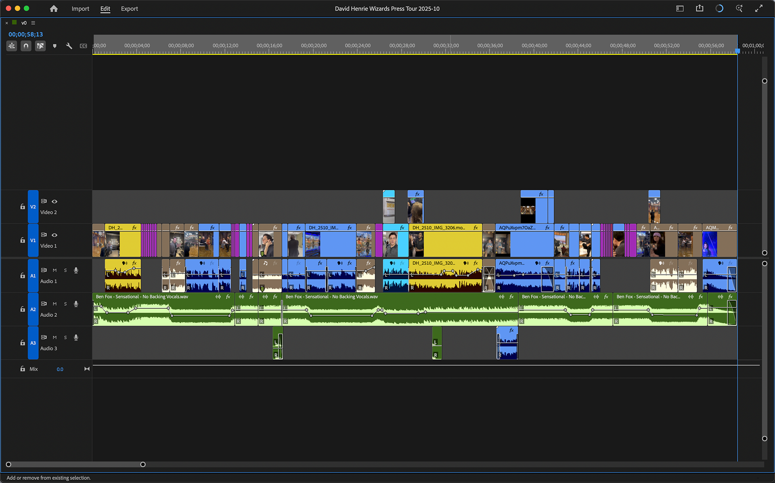
Task: Toggle the linked selection icon
Action: [40, 46]
